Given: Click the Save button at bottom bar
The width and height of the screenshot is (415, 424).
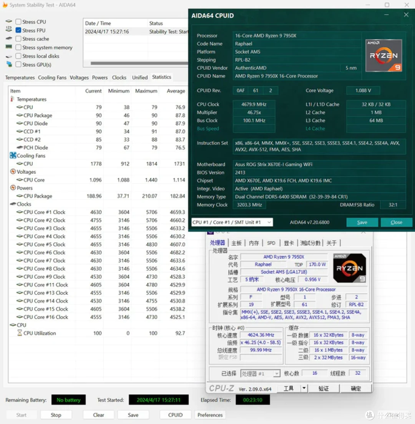Looking at the screenshot, I should (x=133, y=415).
